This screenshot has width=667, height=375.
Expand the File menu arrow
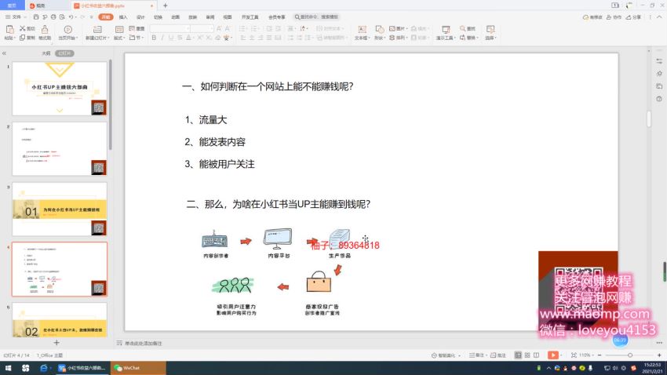(25, 17)
